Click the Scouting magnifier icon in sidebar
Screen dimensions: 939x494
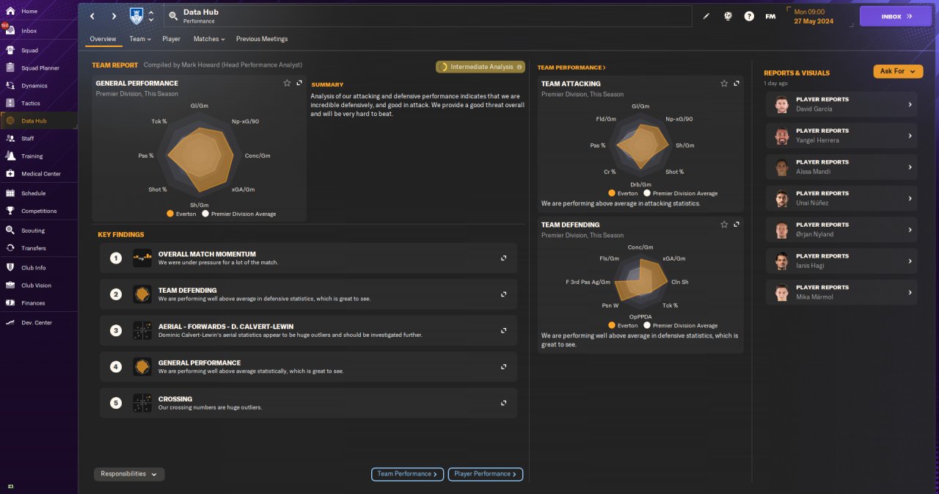(x=10, y=230)
